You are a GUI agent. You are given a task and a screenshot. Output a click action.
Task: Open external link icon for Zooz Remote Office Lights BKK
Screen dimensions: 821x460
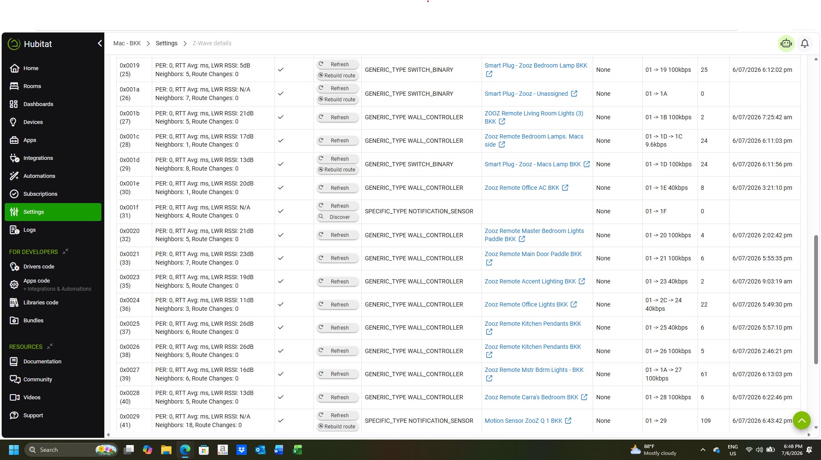pos(574,304)
